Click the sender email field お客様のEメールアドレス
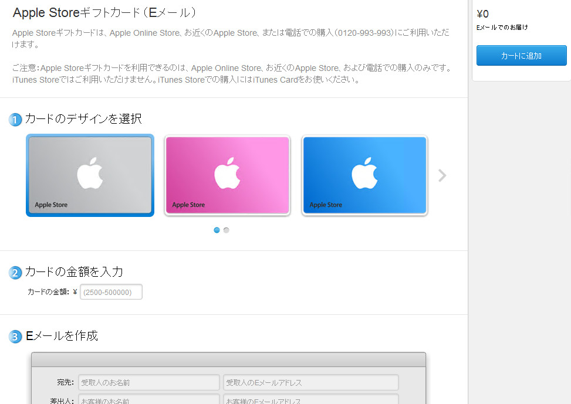Viewport: 571px width, 404px height. tap(311, 399)
